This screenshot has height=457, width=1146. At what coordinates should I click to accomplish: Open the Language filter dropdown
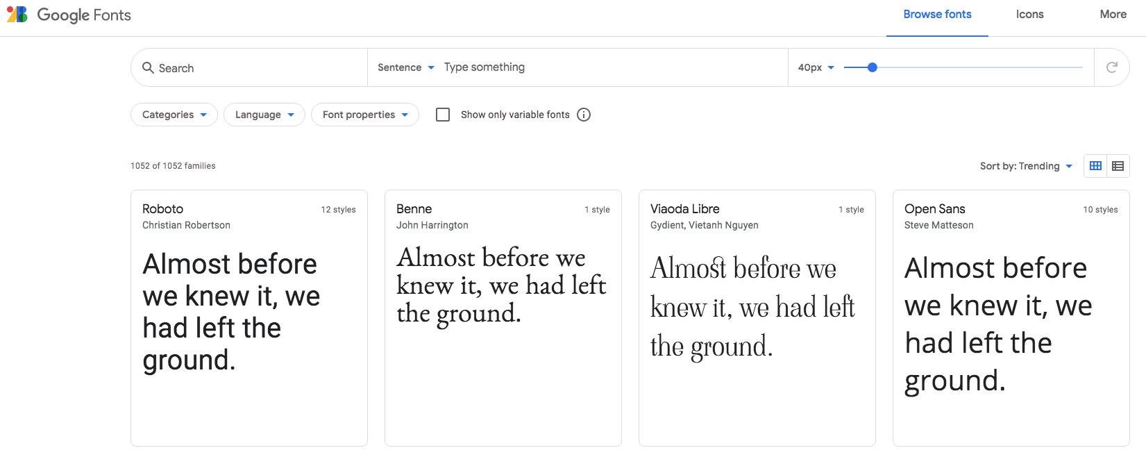click(x=264, y=115)
